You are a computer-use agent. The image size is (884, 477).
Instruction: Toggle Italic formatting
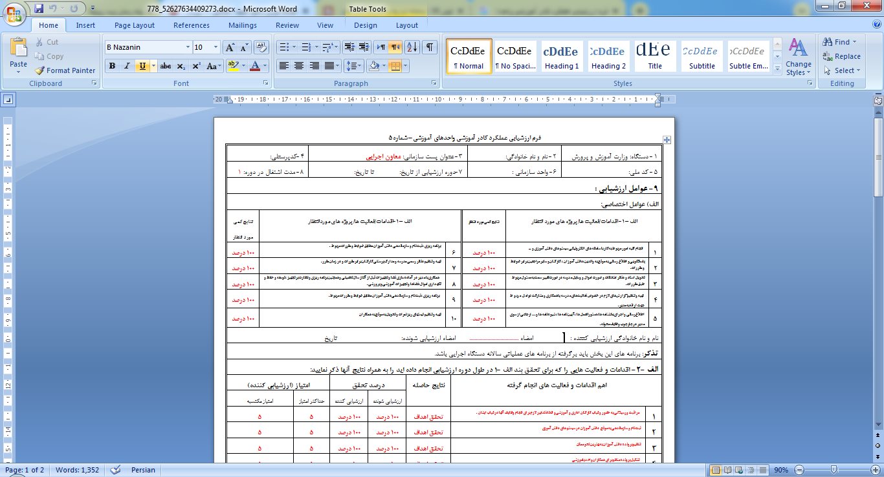(x=127, y=66)
